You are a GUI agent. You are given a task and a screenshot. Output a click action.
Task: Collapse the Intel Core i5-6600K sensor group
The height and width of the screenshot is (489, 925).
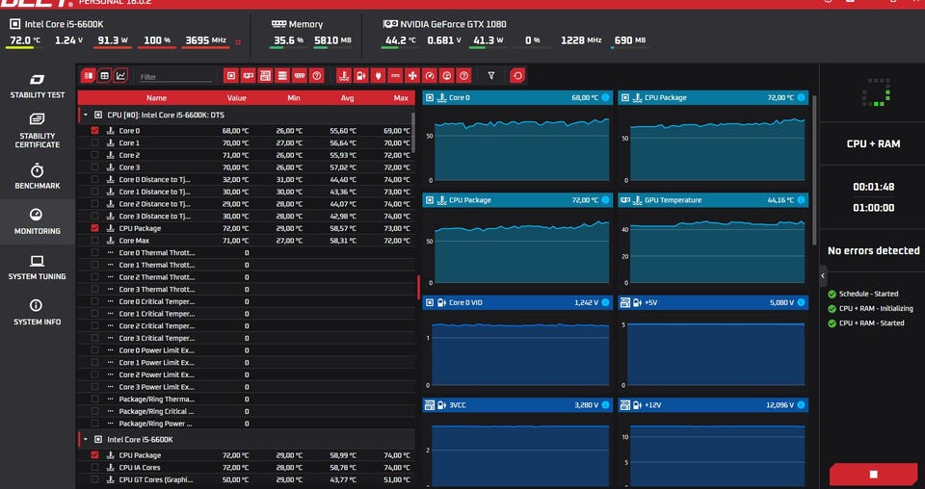coord(85,439)
